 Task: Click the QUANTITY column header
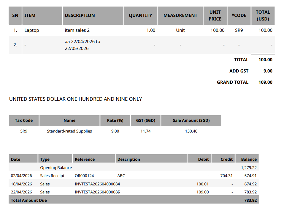click(140, 15)
